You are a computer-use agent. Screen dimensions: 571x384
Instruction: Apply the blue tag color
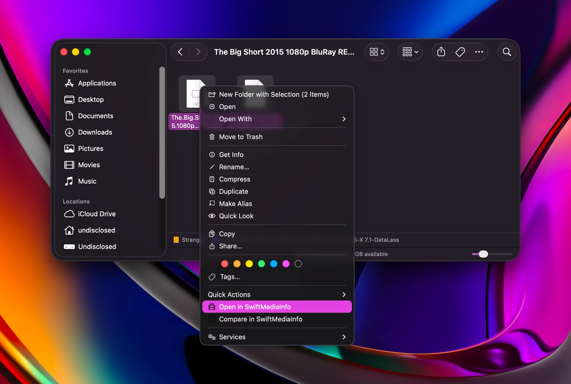tap(274, 264)
